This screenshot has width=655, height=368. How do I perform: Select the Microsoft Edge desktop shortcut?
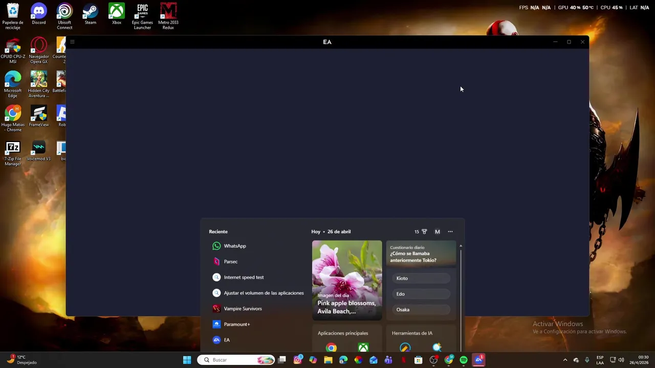click(x=13, y=84)
